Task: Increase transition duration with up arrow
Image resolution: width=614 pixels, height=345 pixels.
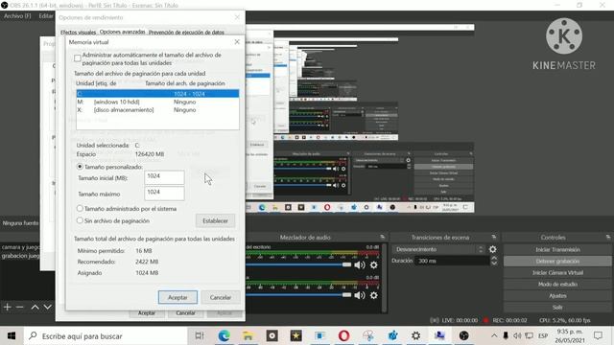Action: 494,258
